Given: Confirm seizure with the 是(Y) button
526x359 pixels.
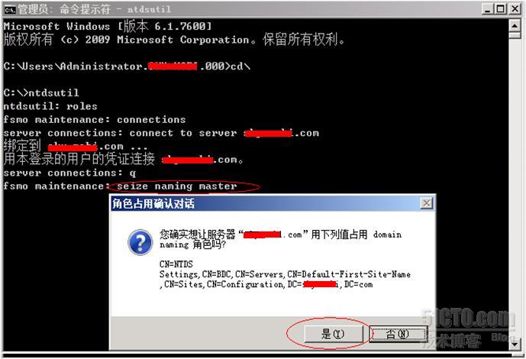Looking at the screenshot, I should click(333, 334).
